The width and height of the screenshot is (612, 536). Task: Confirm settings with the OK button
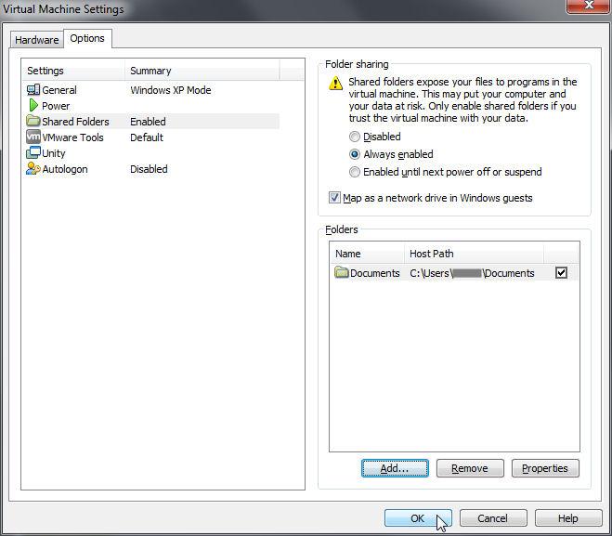418,518
